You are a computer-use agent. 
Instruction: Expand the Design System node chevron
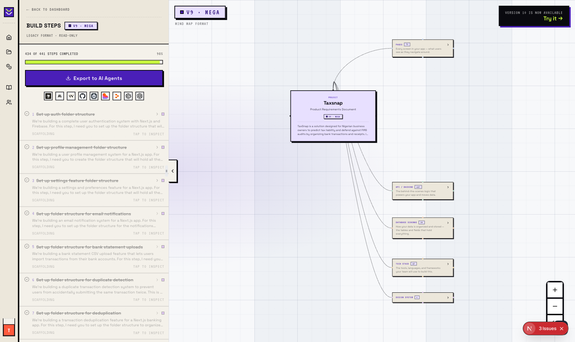pyautogui.click(x=448, y=297)
